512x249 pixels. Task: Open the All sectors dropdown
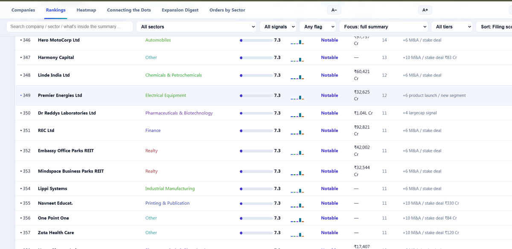coord(196,26)
